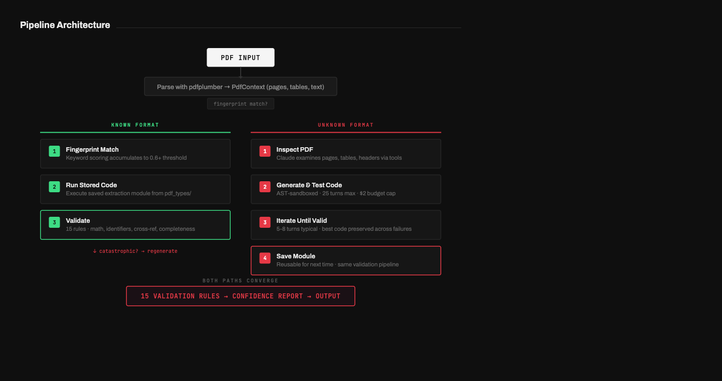Expand the Inspect PDF card
The height and width of the screenshot is (381, 722).
(345, 153)
